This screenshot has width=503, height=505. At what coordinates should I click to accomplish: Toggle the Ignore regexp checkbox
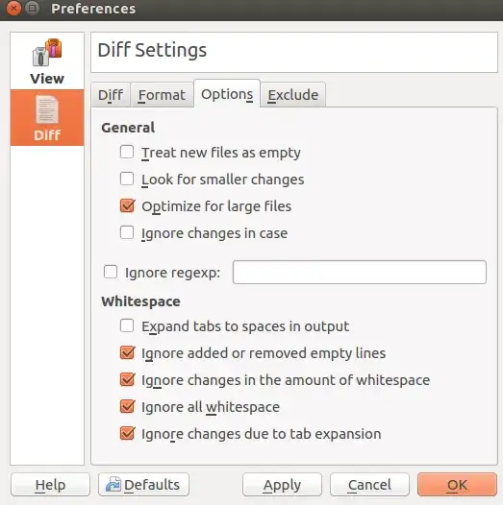(111, 272)
